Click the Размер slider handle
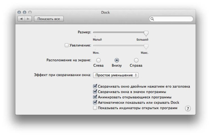 click(146, 33)
